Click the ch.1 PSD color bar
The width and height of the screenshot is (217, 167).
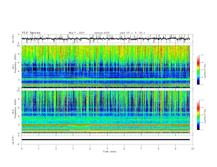click(x=198, y=70)
